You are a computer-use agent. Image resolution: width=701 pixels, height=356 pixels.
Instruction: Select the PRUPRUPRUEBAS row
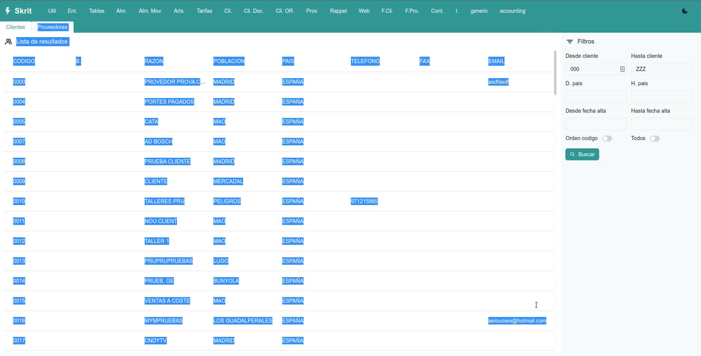point(279,261)
